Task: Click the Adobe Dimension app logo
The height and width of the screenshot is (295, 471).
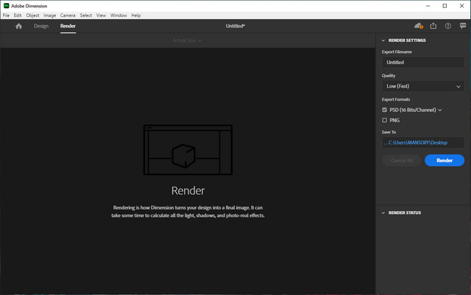Action: click(6, 5)
